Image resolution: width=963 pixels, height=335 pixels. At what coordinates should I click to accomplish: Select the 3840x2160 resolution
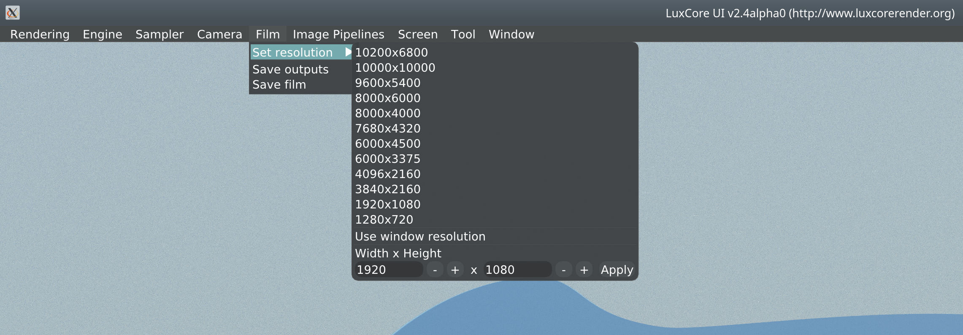(x=495, y=189)
